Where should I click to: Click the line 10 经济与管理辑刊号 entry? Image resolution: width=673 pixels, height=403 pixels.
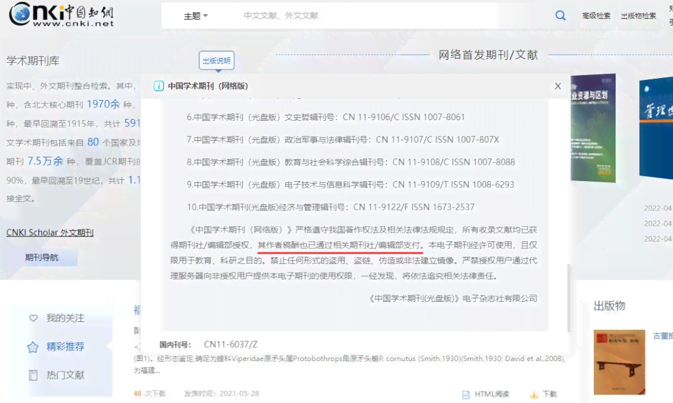coord(330,207)
